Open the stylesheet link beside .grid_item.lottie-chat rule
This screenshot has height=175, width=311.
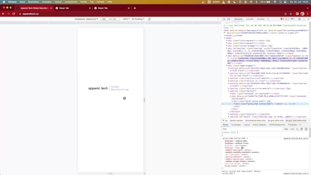pos(296,138)
